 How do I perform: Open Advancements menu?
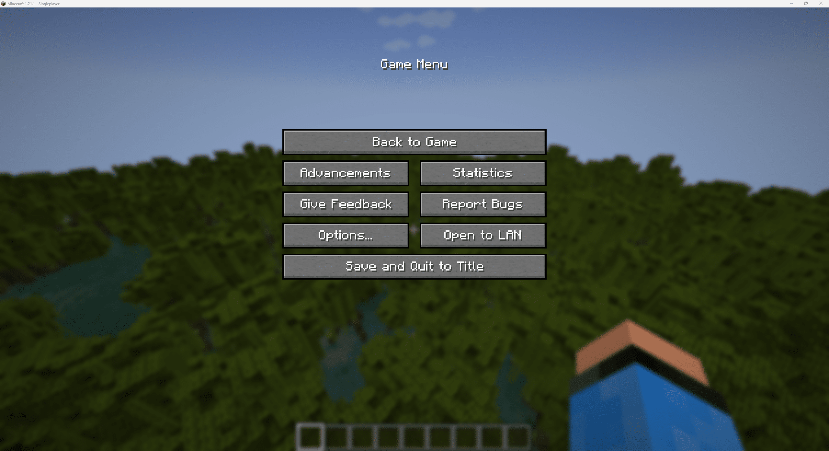345,172
